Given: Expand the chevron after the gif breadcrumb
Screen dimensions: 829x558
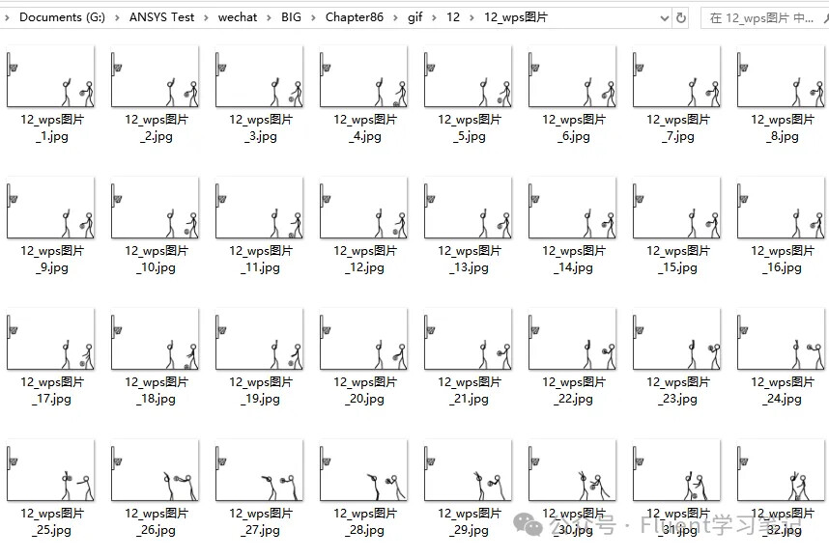Looking at the screenshot, I should [434, 17].
